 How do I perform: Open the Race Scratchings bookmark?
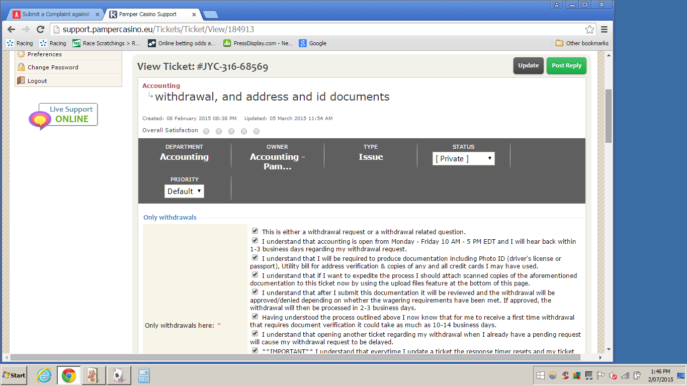[x=106, y=43]
